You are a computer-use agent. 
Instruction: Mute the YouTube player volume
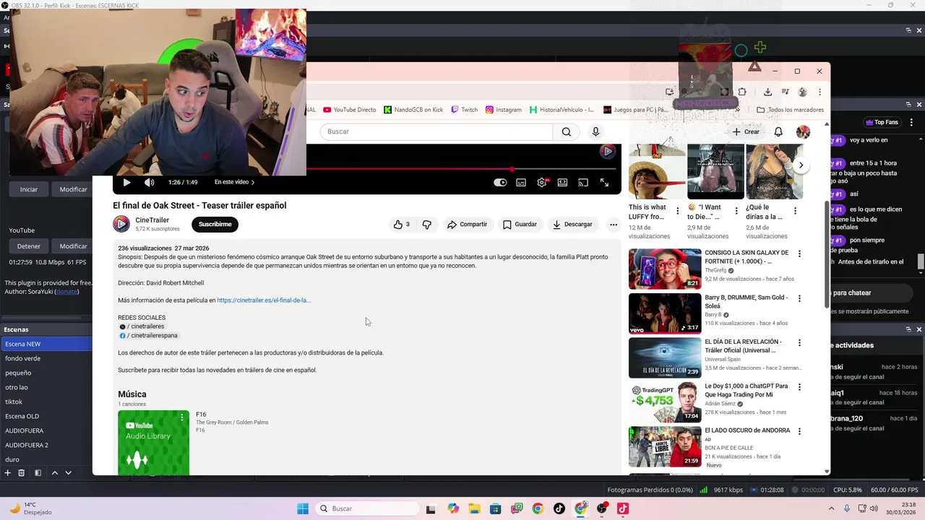tap(149, 183)
